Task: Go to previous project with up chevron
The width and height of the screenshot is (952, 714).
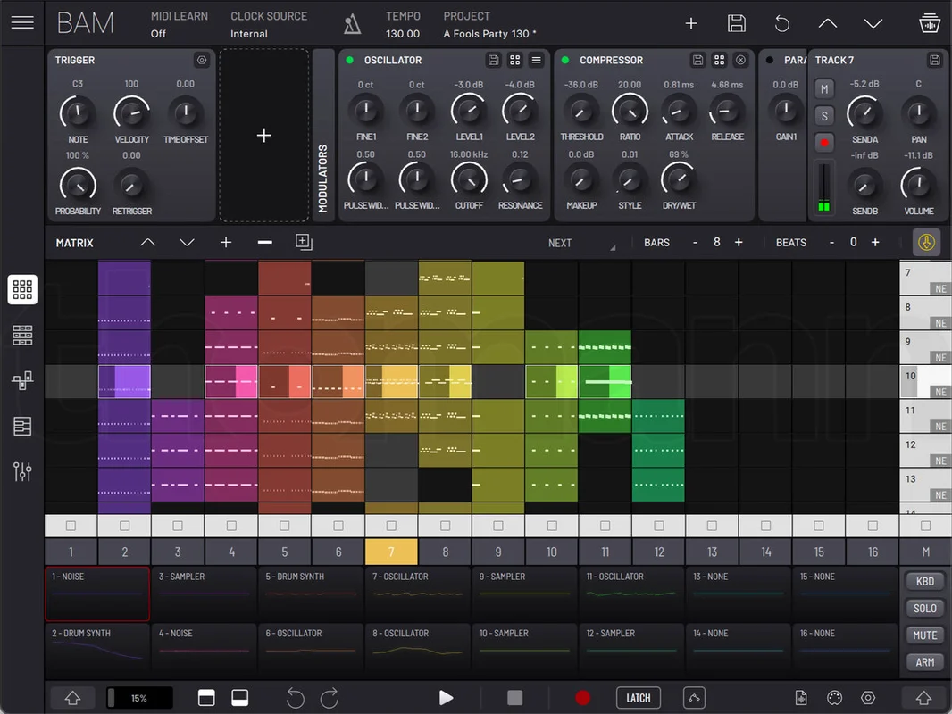Action: pyautogui.click(x=828, y=24)
